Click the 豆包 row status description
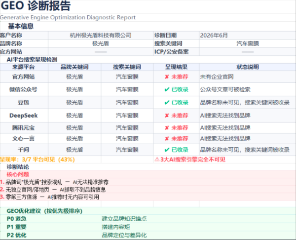This screenshot has width=296, height=240. (x=245, y=102)
